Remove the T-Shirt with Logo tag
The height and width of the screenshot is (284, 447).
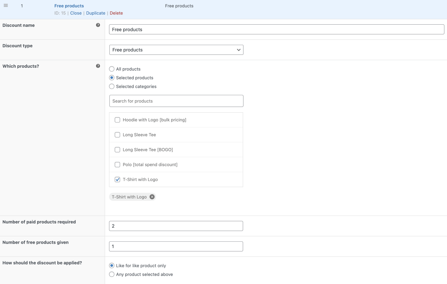152,197
